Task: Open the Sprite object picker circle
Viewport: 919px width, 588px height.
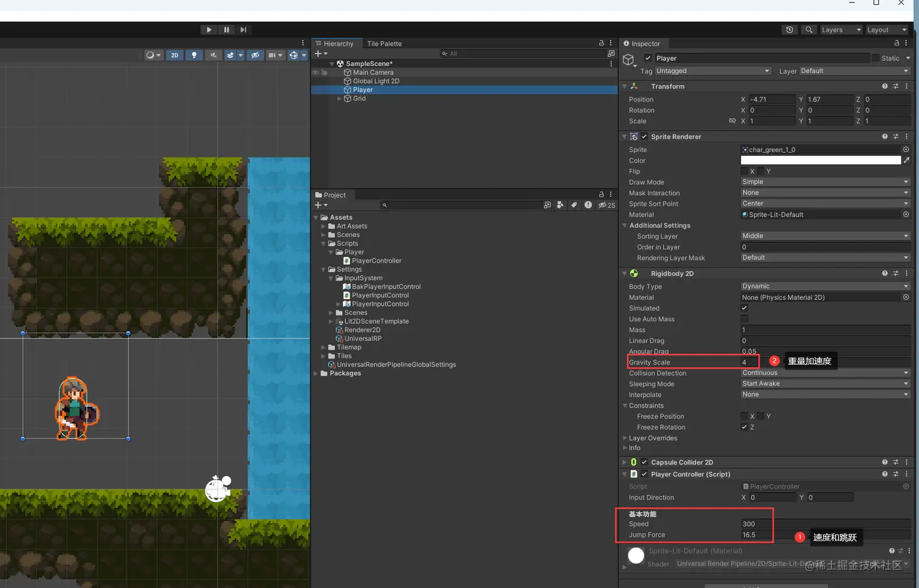Action: (x=906, y=150)
